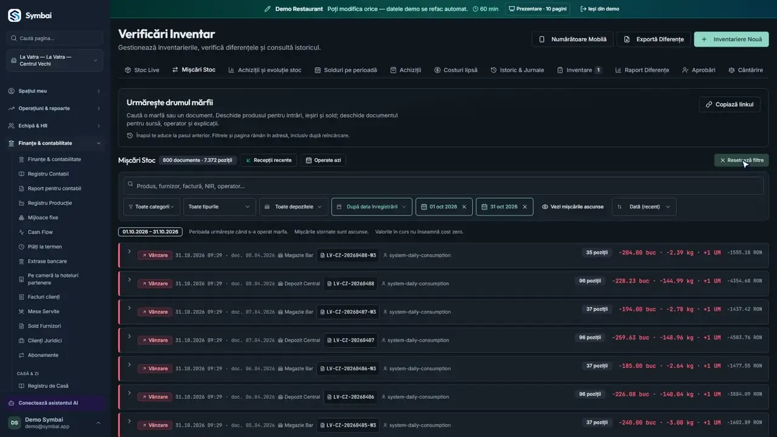
Task: Click the Inventariere Nouă button
Action: 731,39
